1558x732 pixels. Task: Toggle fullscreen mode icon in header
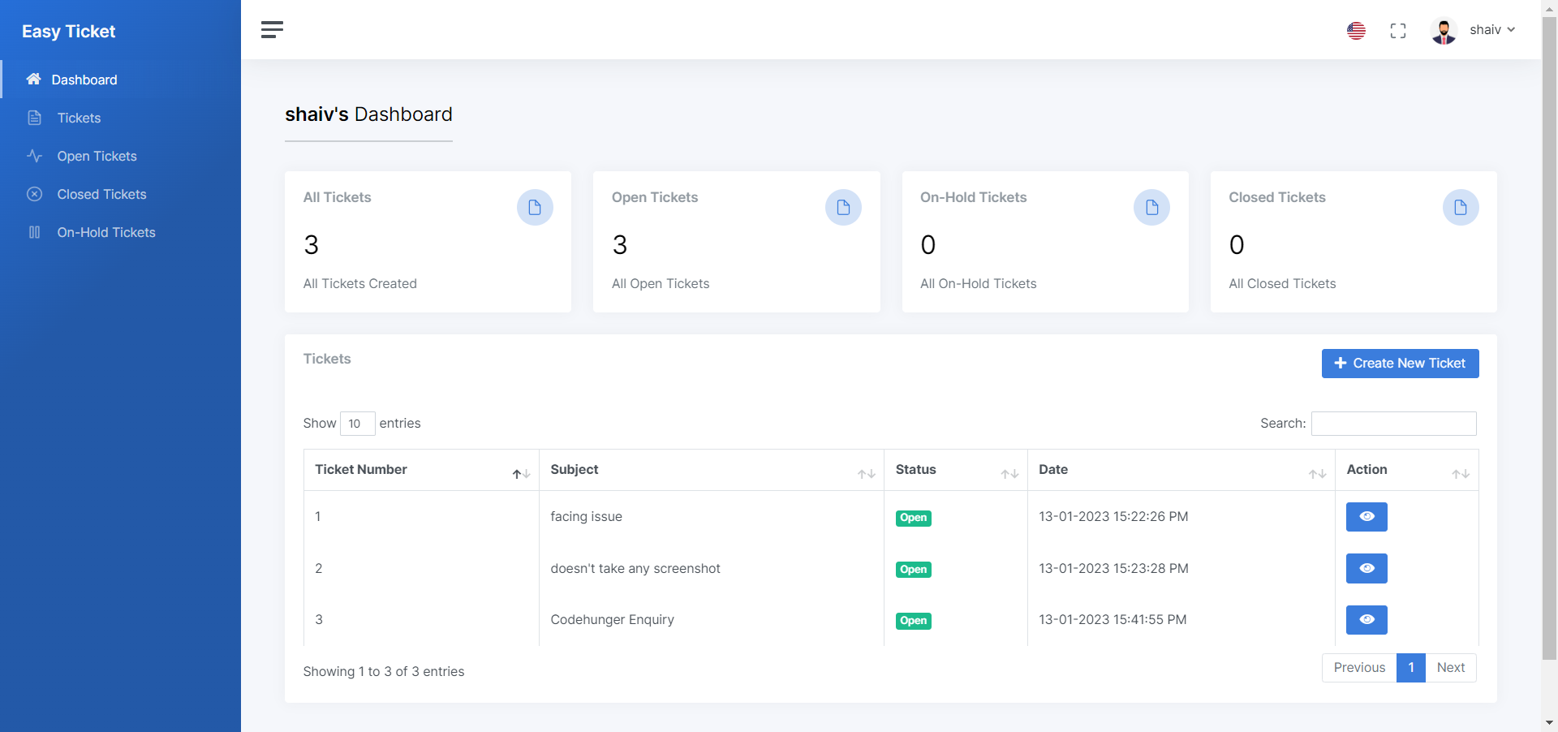click(1397, 31)
